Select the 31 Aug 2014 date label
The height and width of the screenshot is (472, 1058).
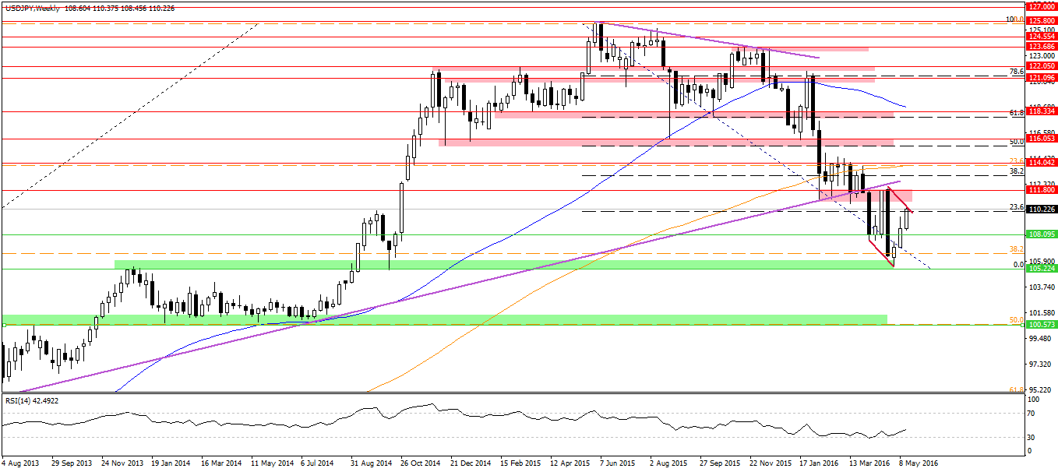point(370,463)
